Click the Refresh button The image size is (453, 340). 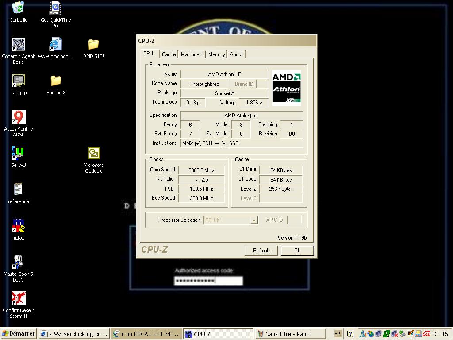tap(261, 251)
